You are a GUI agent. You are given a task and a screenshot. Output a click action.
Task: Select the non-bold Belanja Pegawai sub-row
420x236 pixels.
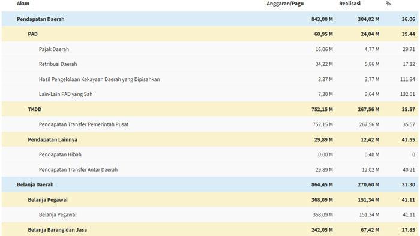[210, 214]
